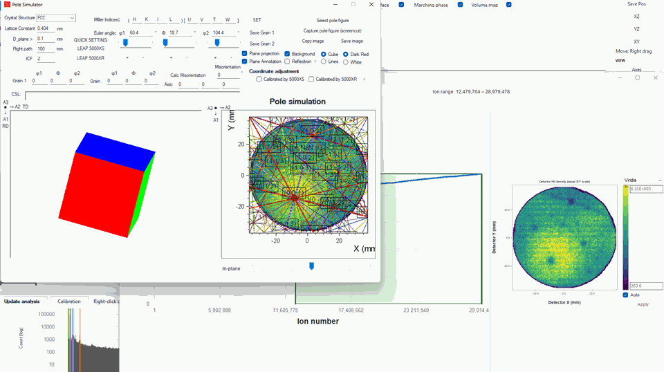Toggle the Background checkbox
Screen dimensions: 664x372
[x=287, y=54]
